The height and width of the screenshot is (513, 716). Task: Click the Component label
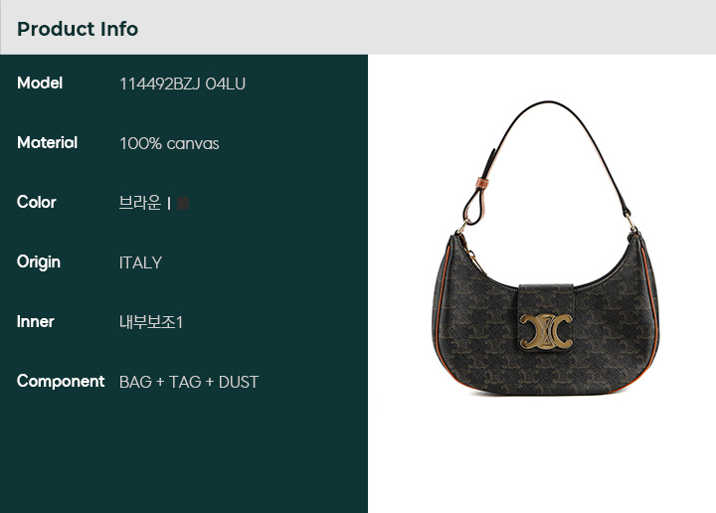tap(61, 381)
